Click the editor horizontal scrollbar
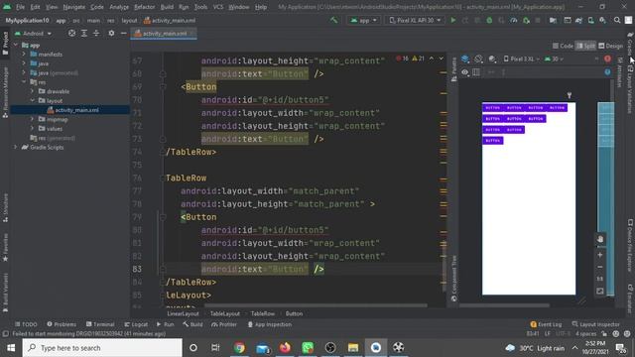This screenshot has width=635, height=357. pyautogui.click(x=316, y=305)
